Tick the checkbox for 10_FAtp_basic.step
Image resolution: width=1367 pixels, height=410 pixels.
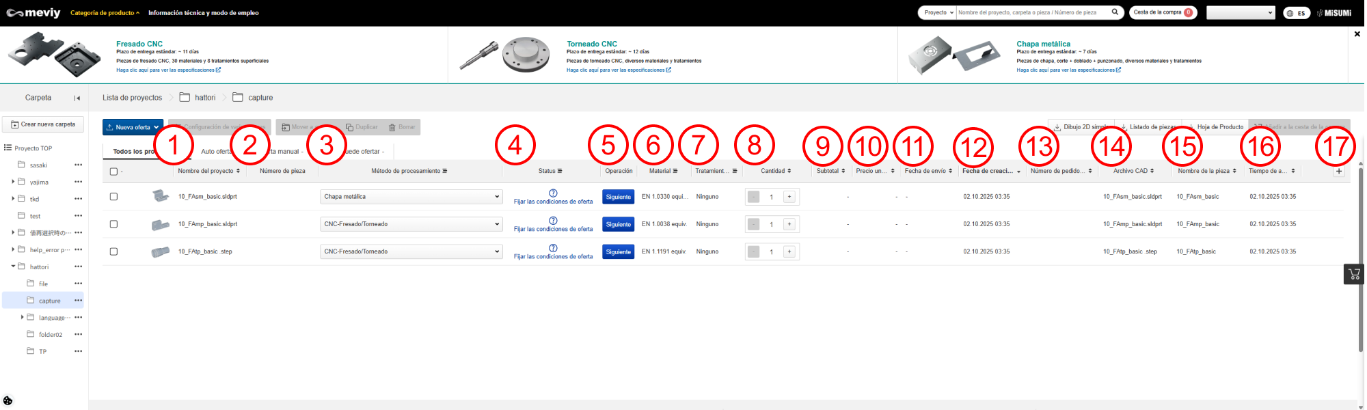pyautogui.click(x=113, y=251)
